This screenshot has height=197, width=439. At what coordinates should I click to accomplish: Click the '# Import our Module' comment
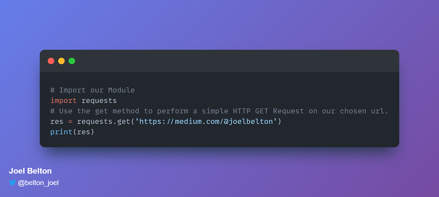(93, 90)
